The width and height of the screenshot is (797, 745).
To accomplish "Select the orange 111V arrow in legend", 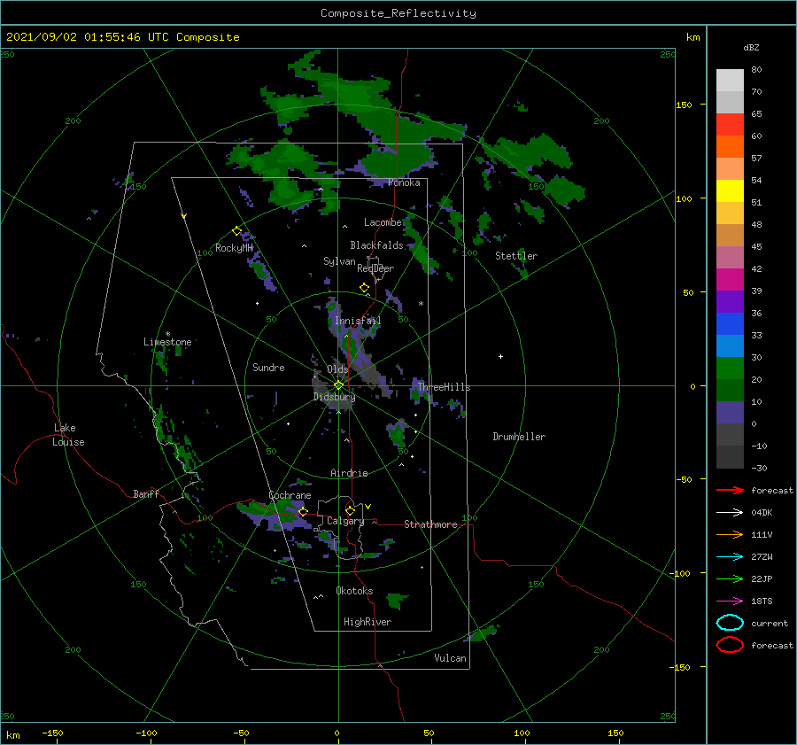I will [x=730, y=534].
